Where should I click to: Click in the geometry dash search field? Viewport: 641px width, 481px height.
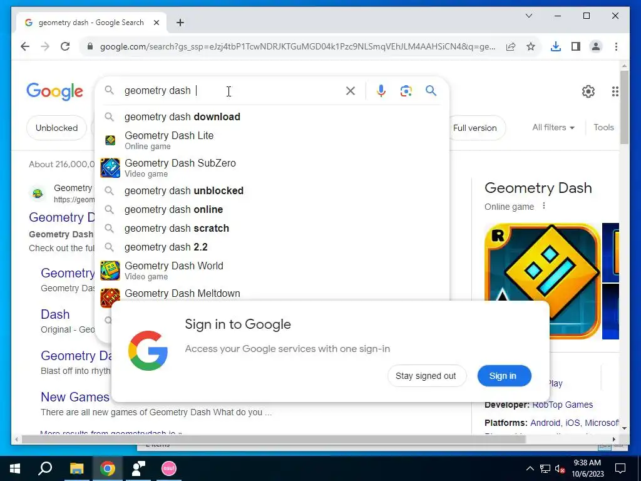233,91
